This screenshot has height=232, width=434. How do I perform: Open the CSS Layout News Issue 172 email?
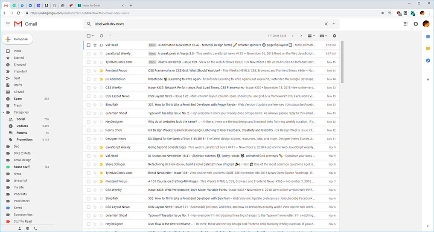[x=211, y=96]
